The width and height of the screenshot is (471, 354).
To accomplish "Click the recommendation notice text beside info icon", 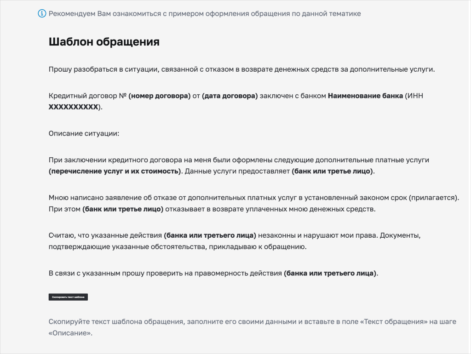I will (205, 14).
